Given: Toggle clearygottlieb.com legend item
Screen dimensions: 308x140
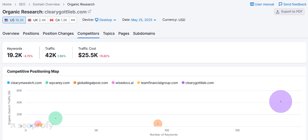Looking at the screenshot, I should click(x=198, y=83).
